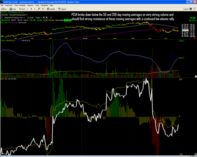Click the New toolbar icon
The height and width of the screenshot is (157, 197).
(4, 9)
